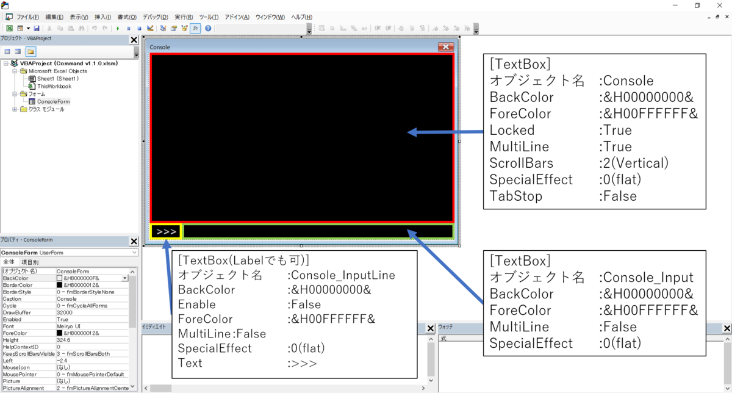Open the BackColor value dropdown arrow
This screenshot has height=393, width=732.
click(x=125, y=278)
